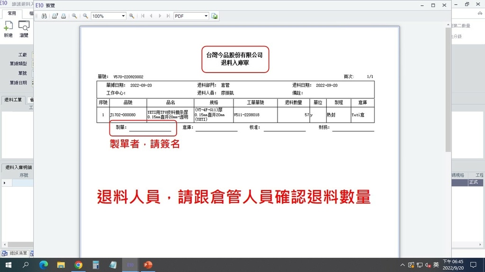
Task: Open the 退料入庫明細 tab
Action: [x=18, y=168]
